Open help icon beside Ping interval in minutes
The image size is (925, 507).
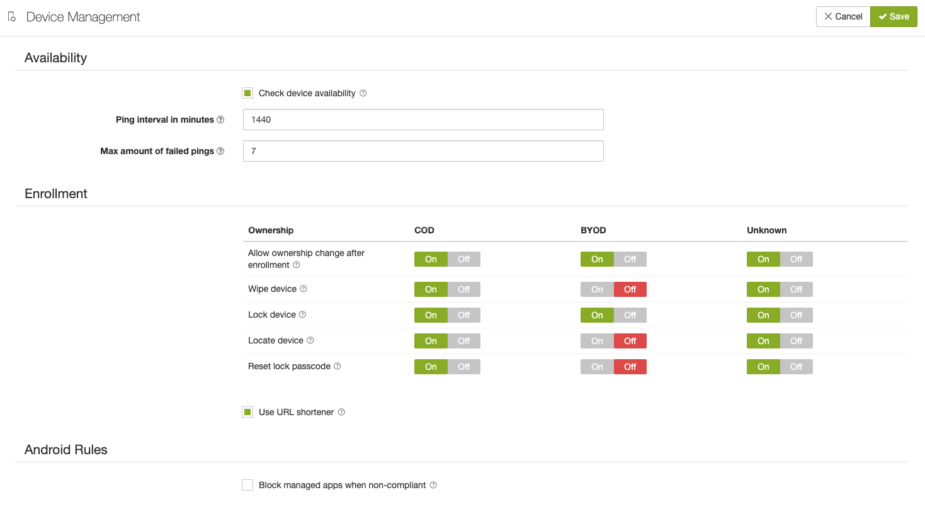(220, 120)
